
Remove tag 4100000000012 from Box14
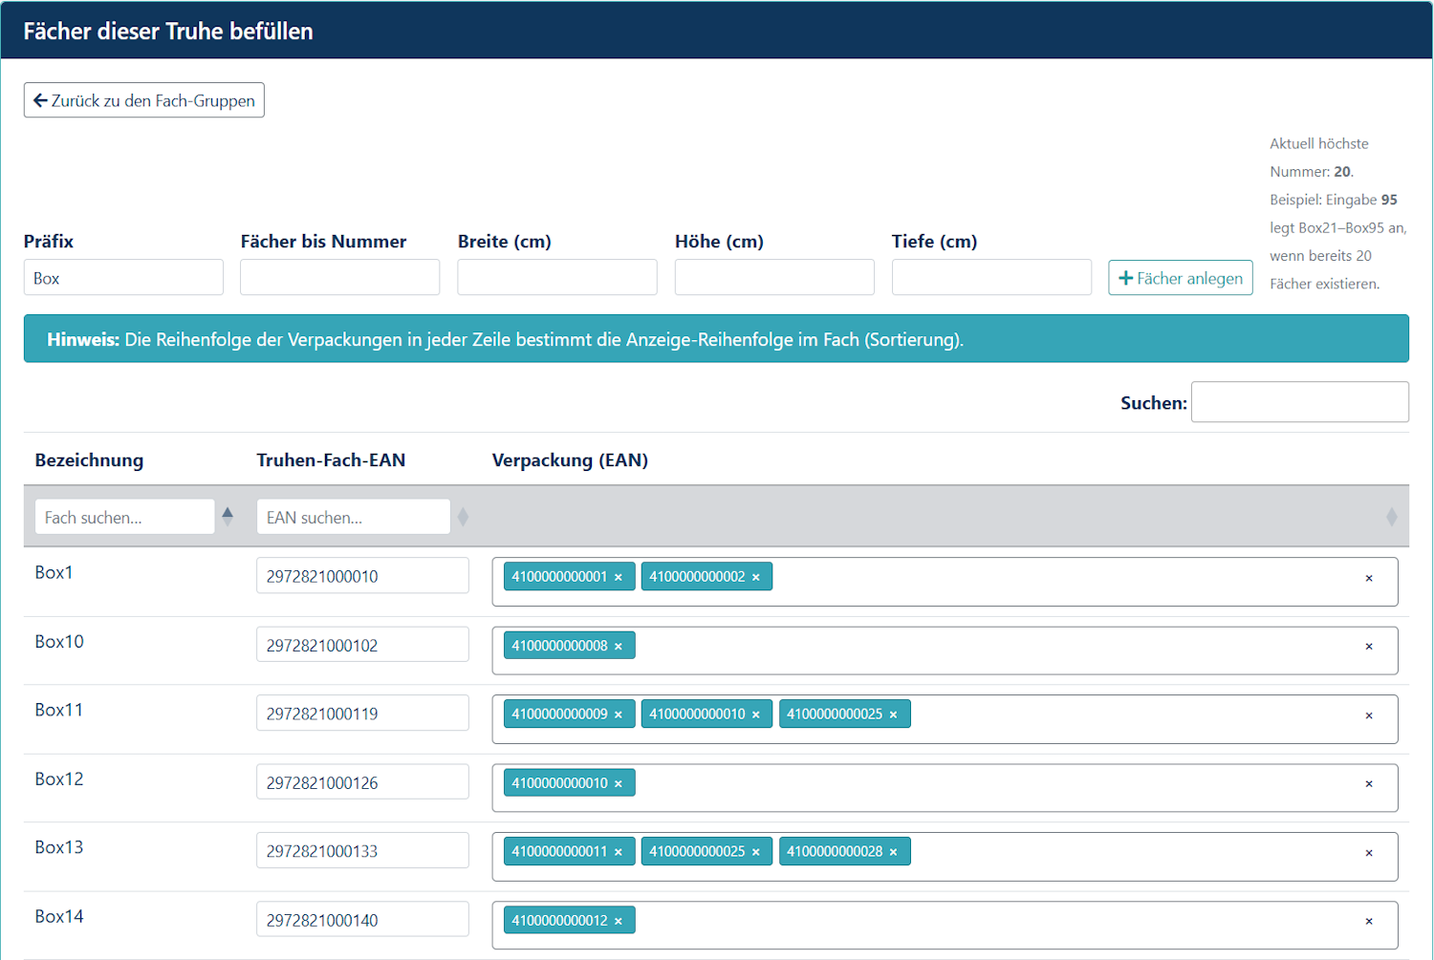coord(619,921)
